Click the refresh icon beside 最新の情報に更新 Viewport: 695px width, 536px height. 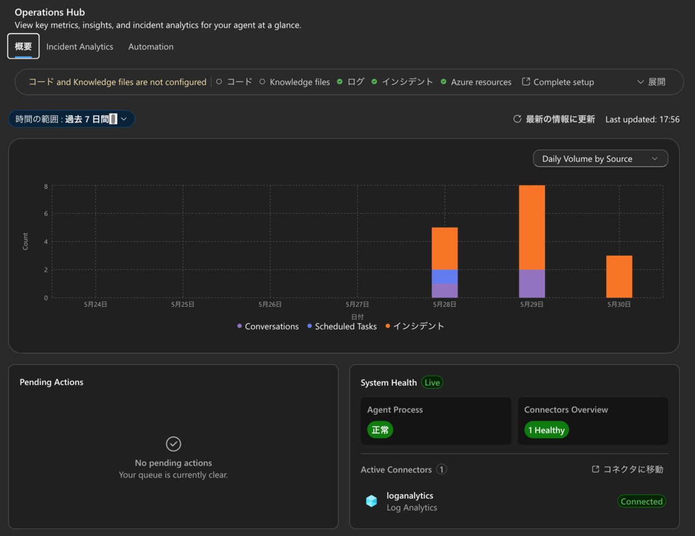pyautogui.click(x=517, y=119)
